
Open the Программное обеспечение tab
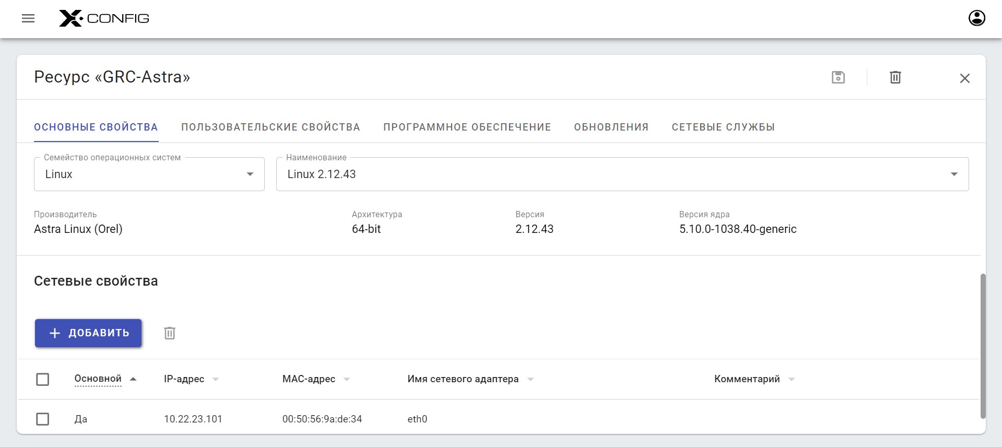click(467, 127)
